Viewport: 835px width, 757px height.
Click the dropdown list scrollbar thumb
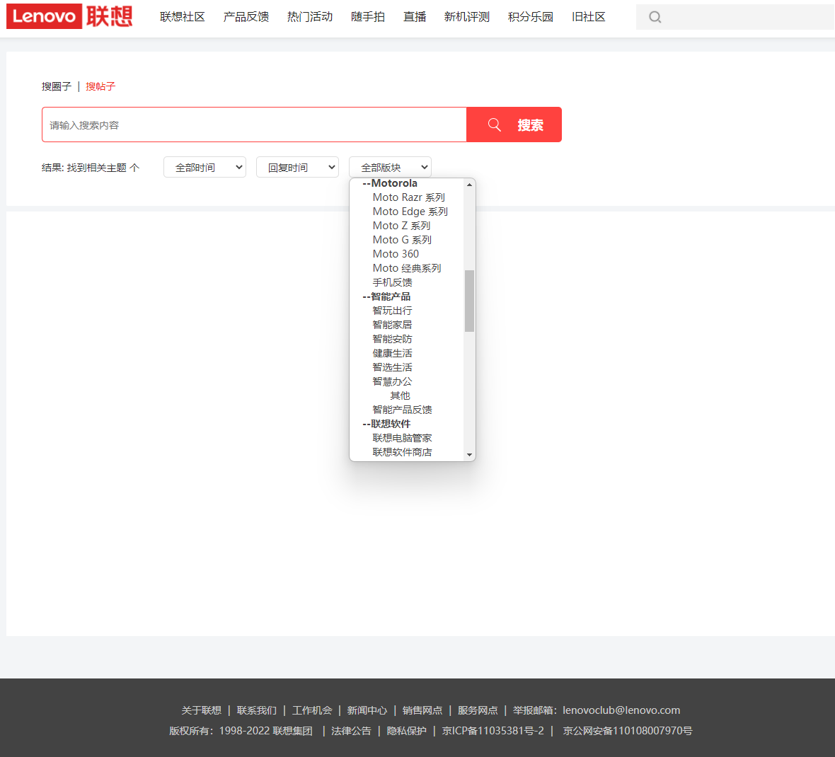469,301
